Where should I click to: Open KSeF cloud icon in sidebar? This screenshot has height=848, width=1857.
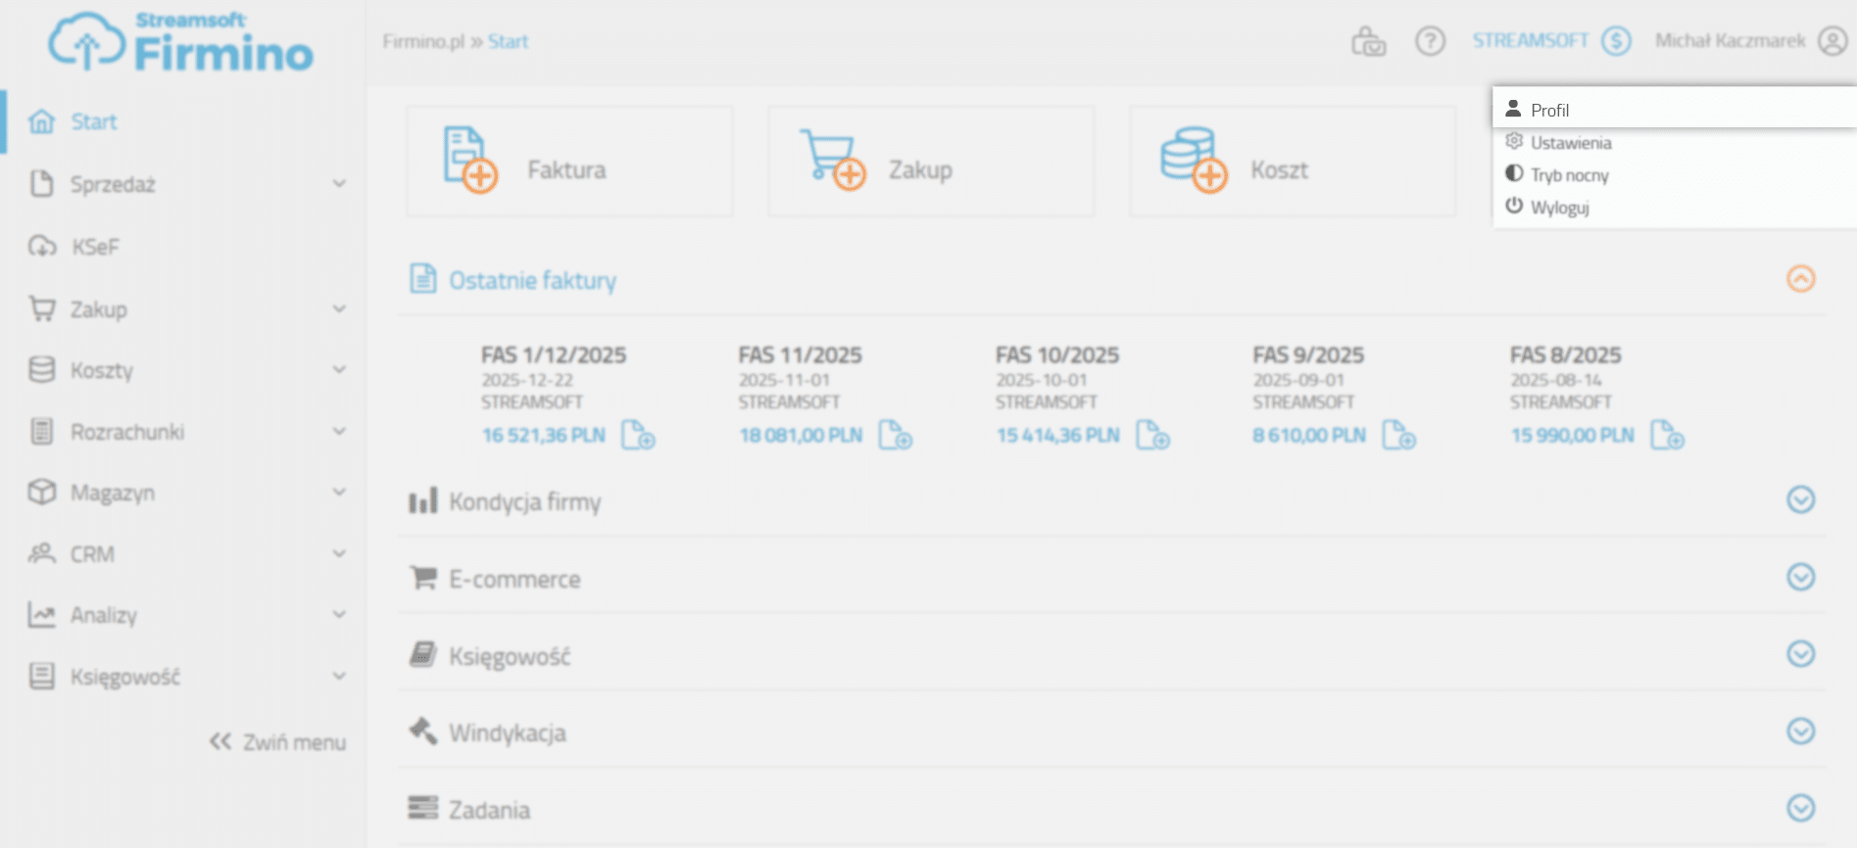point(41,246)
